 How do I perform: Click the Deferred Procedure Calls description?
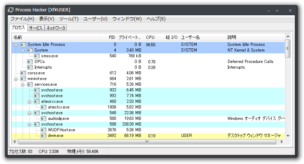(x=250, y=62)
